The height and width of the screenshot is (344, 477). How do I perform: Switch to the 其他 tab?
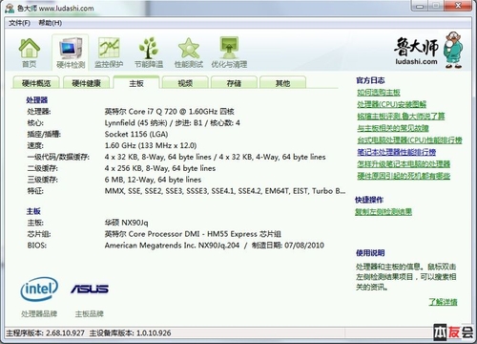coord(282,83)
